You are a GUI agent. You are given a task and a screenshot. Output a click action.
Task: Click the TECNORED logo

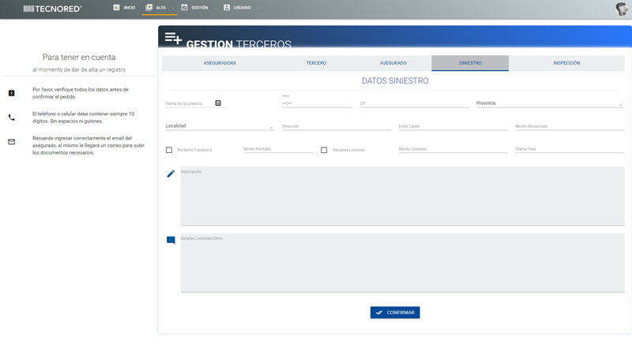pos(53,8)
